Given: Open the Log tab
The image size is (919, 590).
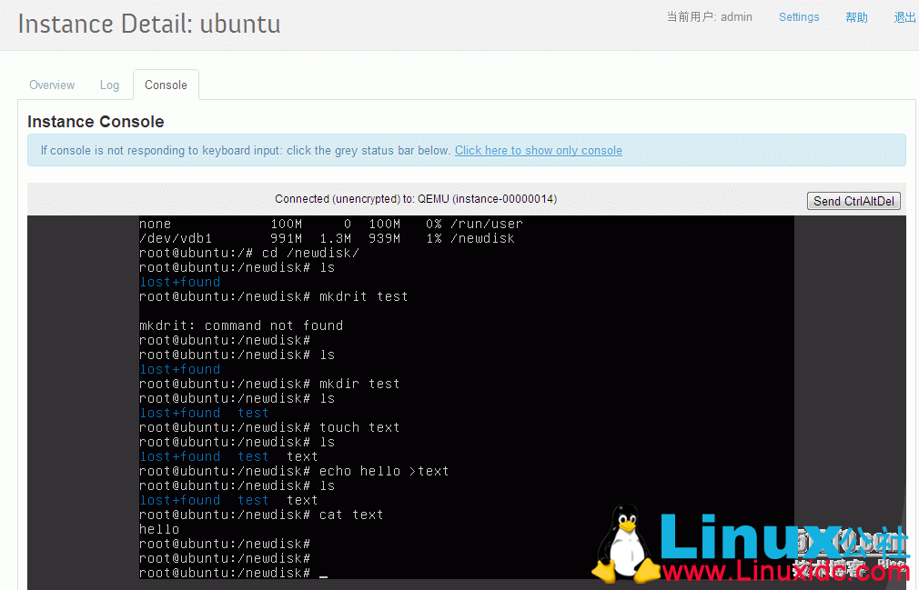Looking at the screenshot, I should click(x=109, y=85).
